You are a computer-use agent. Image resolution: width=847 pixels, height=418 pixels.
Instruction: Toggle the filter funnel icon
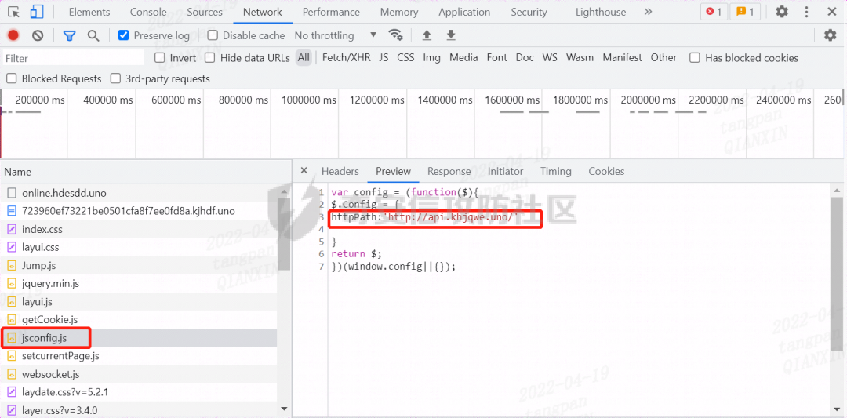(69, 35)
